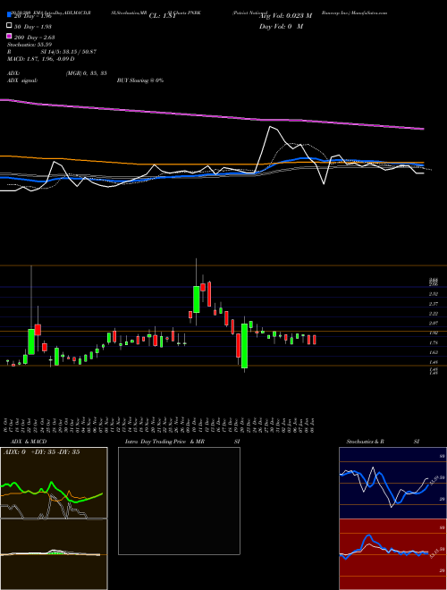Click the 'Stochastics & R' panel title
The image size is (447, 590).
click(365, 442)
